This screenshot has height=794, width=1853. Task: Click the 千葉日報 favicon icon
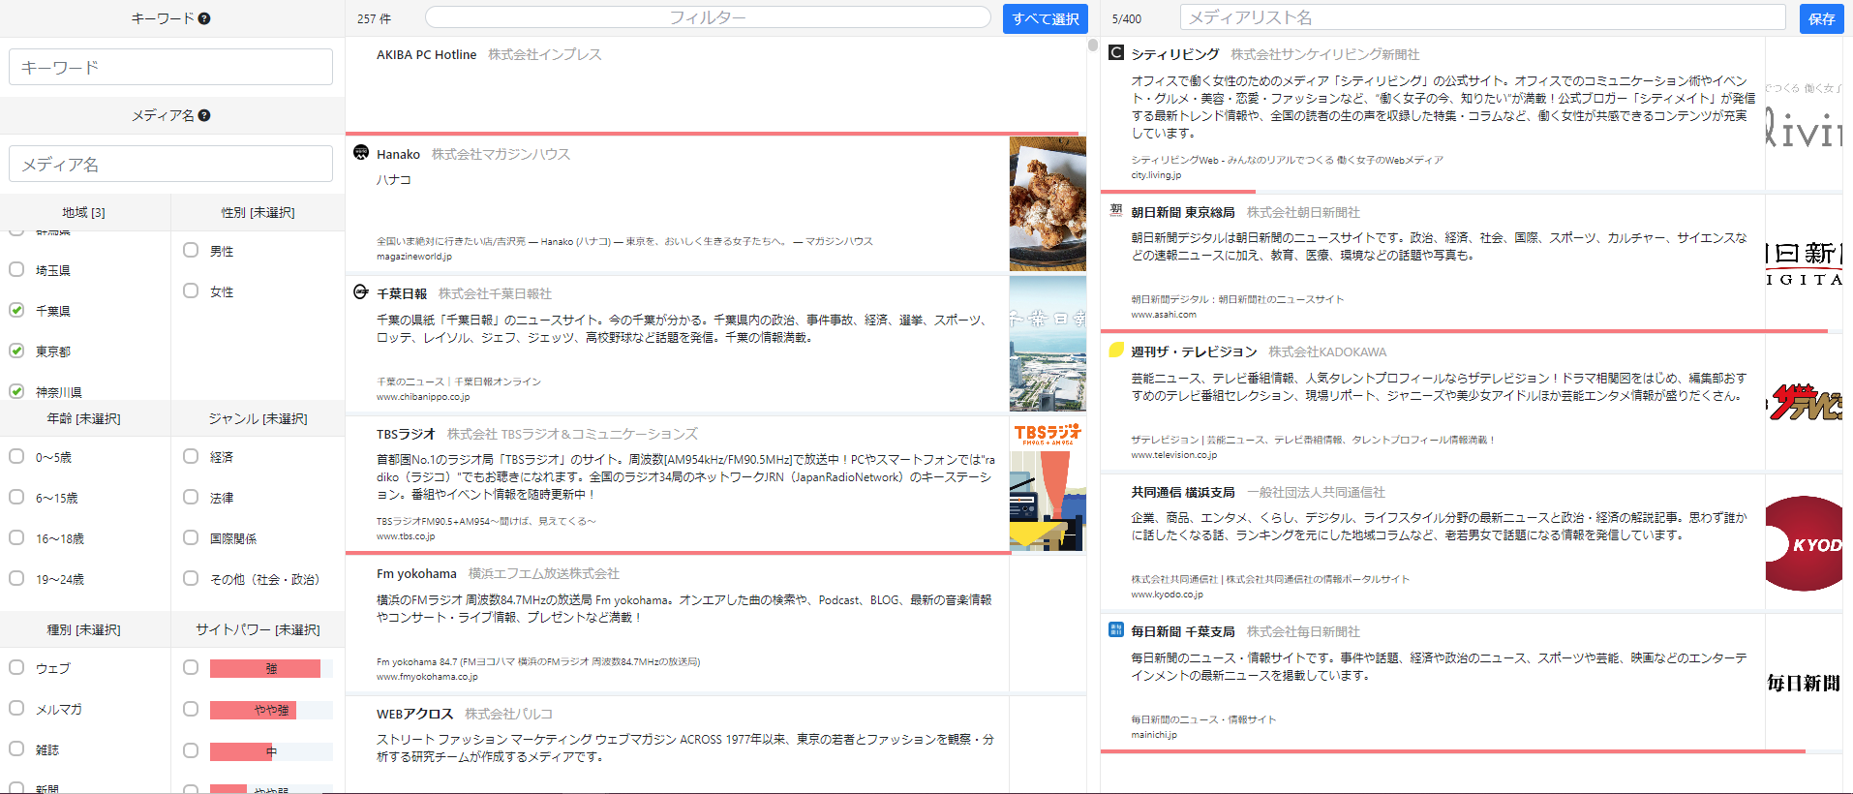(361, 291)
